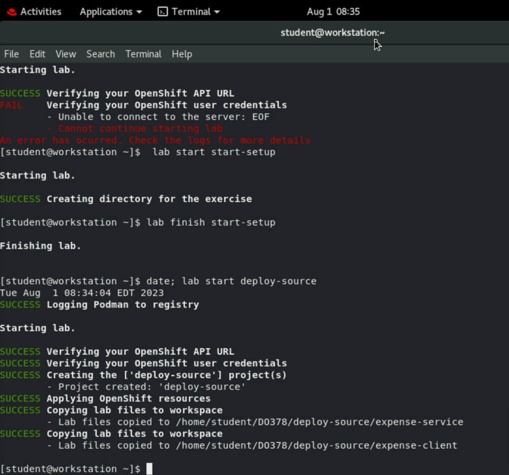Open the Search menu
Image resolution: width=509 pixels, height=475 pixels.
click(100, 54)
